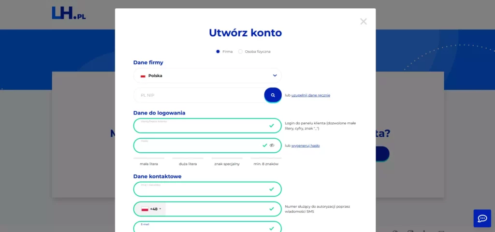Click the 'Dane do logowania' heading
The image size is (495, 232).
click(x=160, y=113)
